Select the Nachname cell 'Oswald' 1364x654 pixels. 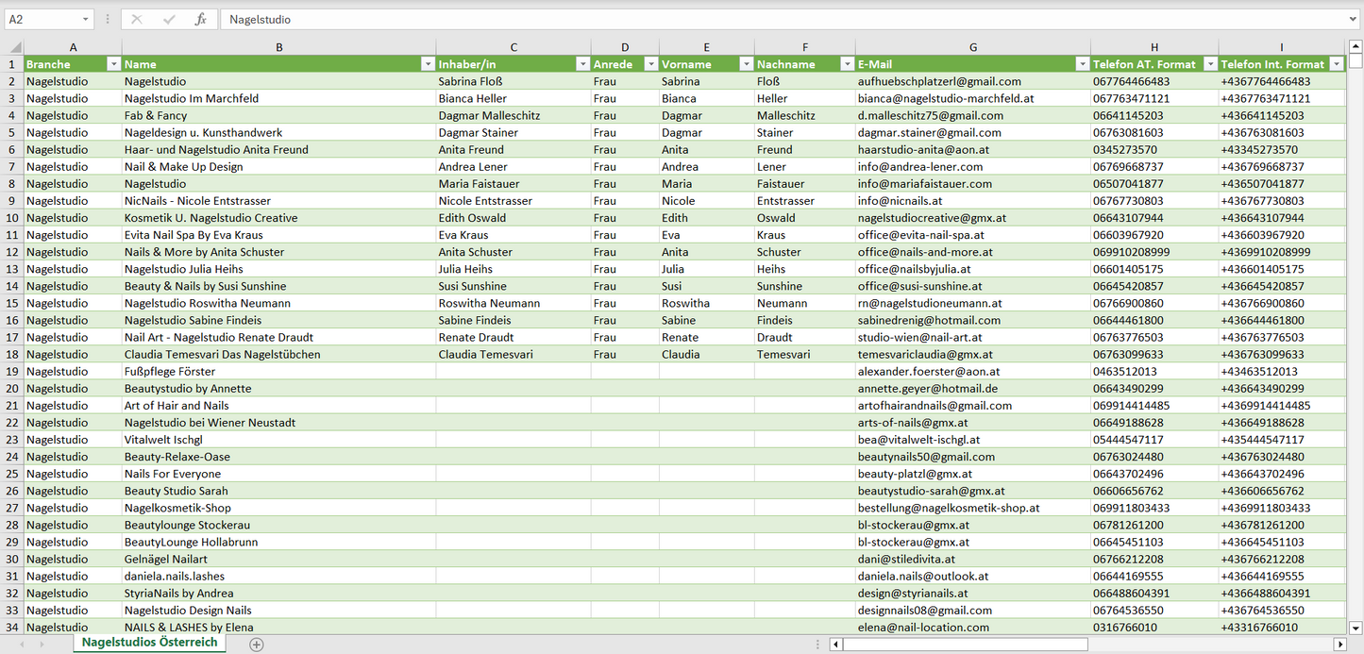(805, 217)
